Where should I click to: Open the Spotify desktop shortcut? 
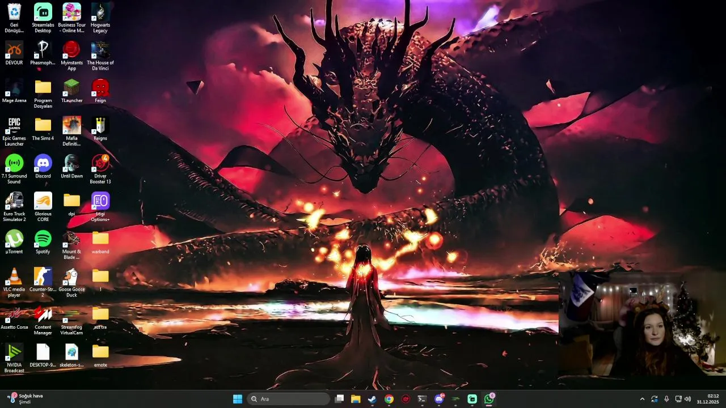43,243
